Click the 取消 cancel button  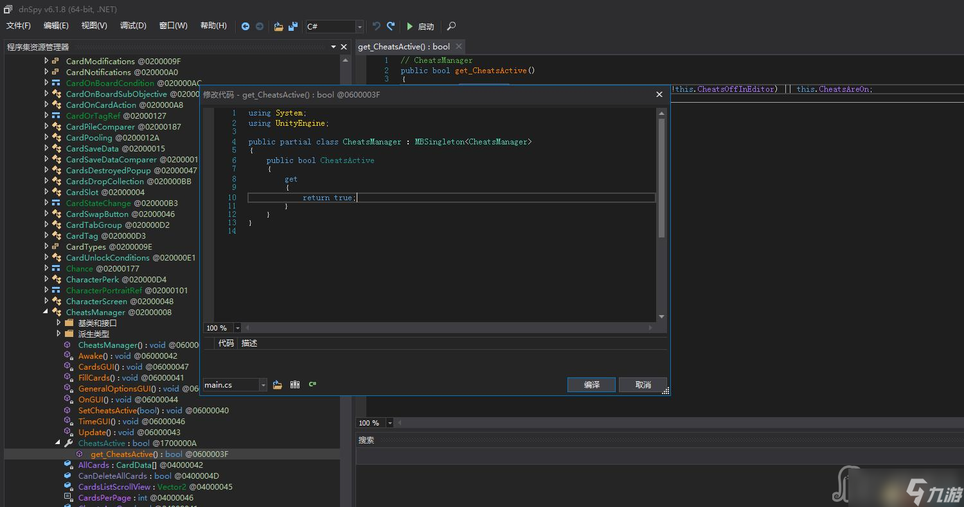click(x=643, y=384)
